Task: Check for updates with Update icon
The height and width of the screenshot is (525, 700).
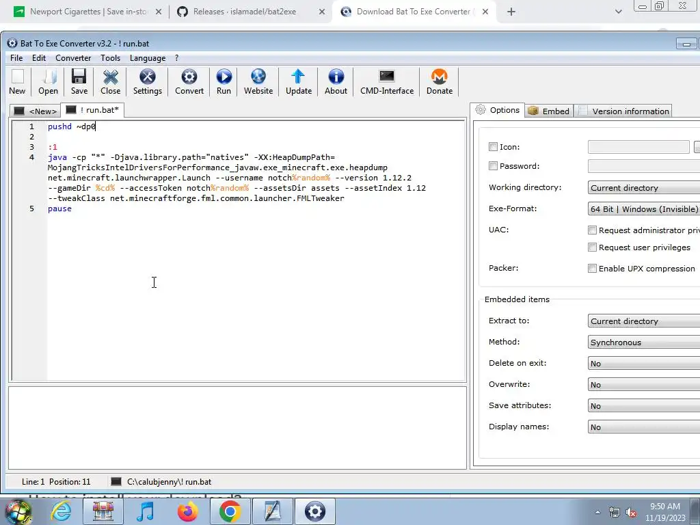Action: pos(299,82)
